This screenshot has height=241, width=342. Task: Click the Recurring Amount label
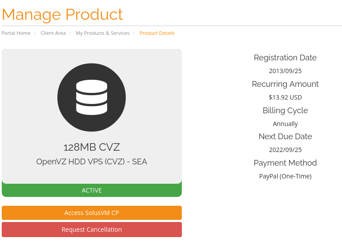[285, 84]
